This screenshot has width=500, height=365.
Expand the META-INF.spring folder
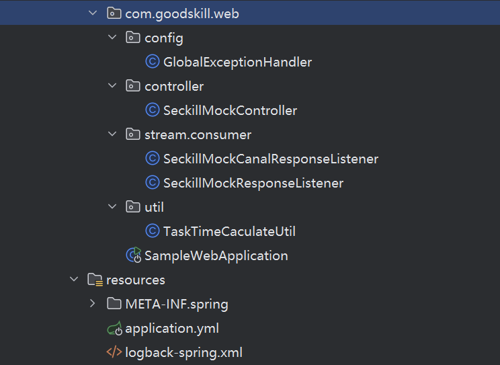pos(93,305)
